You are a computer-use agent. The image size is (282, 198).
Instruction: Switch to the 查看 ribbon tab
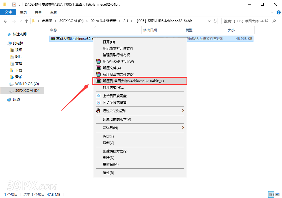tap(53, 12)
